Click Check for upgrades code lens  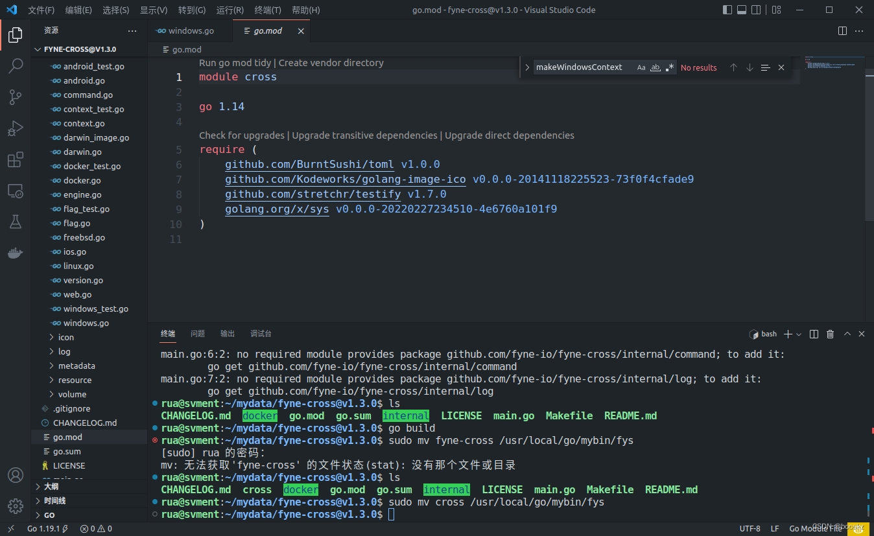(242, 135)
